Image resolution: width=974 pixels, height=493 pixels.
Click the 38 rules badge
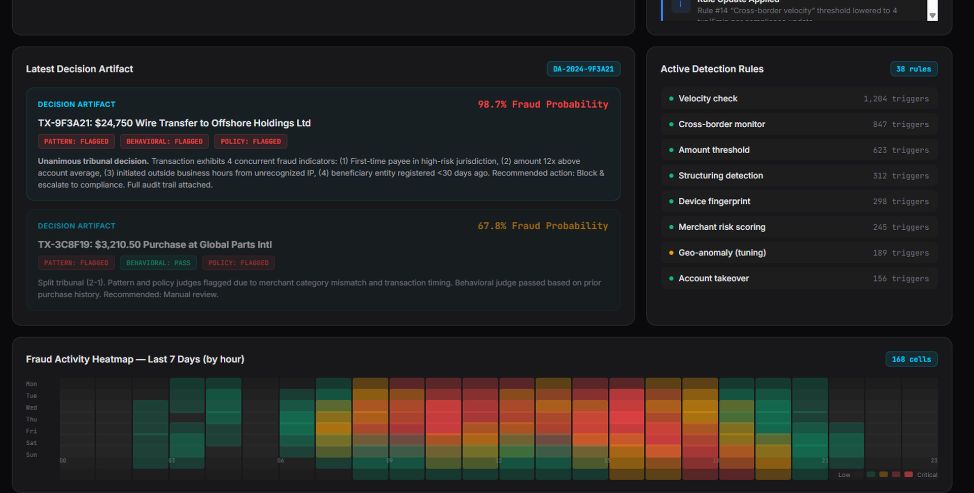913,69
